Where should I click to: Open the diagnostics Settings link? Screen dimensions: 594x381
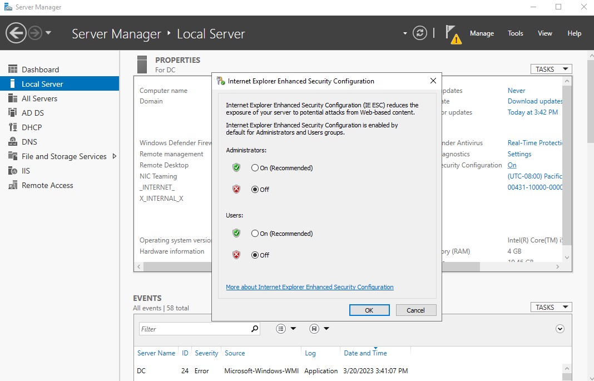coord(519,154)
